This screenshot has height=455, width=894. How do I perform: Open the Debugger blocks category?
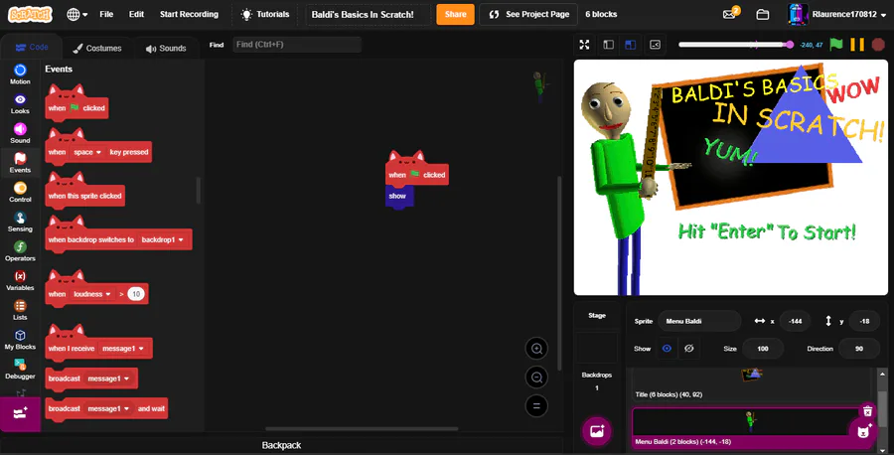click(20, 369)
